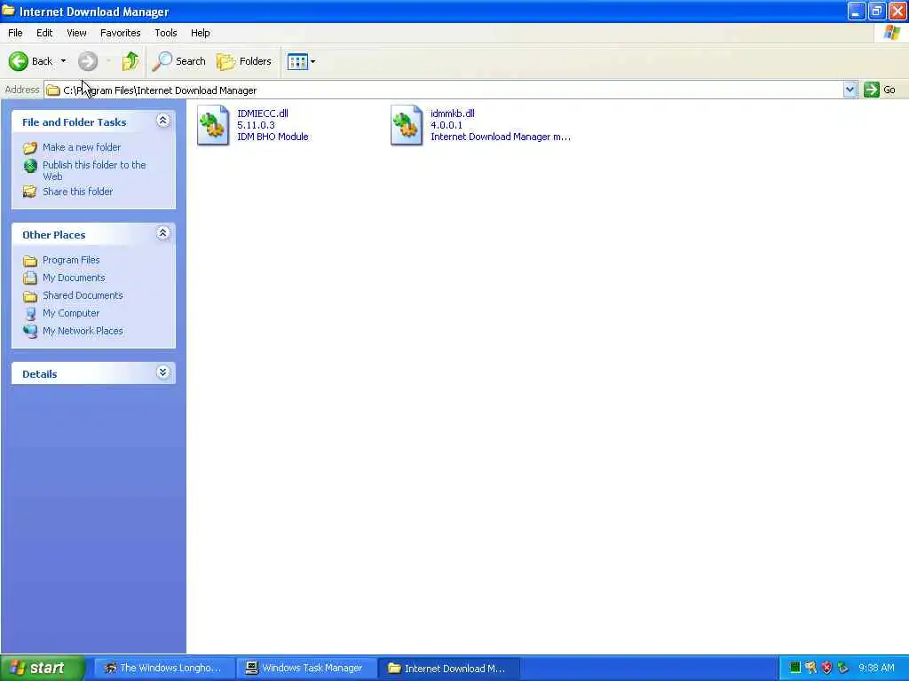Open the Tools menu
The image size is (909, 681).
(x=166, y=33)
